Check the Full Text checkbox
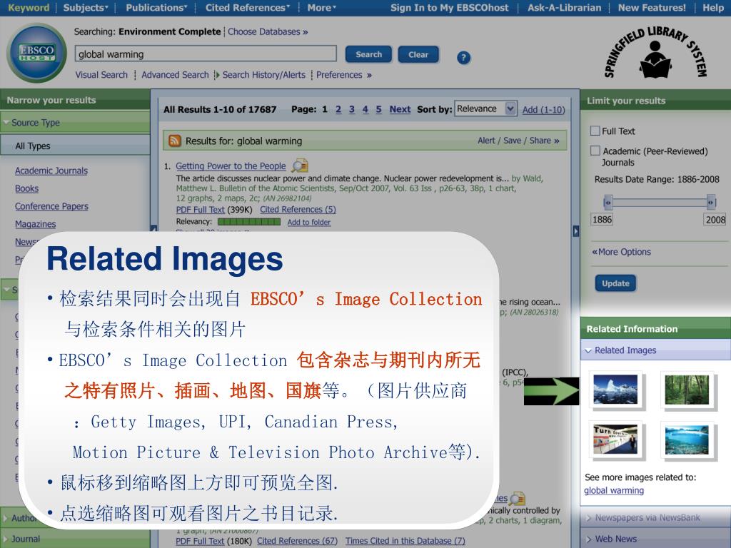This screenshot has width=731, height=548. pyautogui.click(x=595, y=131)
